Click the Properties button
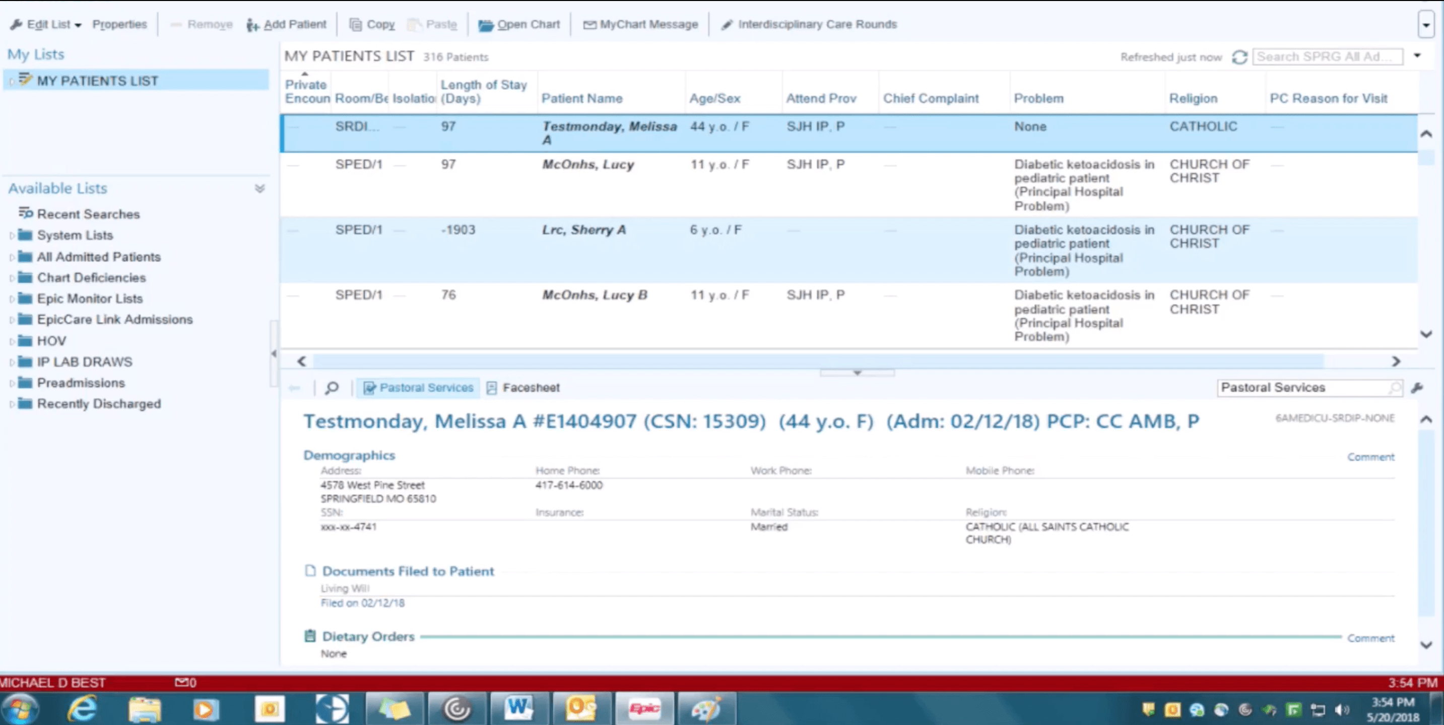Viewport: 1444px width, 725px height. coord(119,24)
